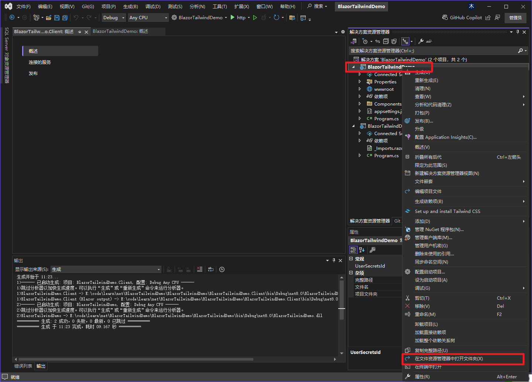Click the Solution Explorer search box
The image size is (532, 382).
click(433, 51)
